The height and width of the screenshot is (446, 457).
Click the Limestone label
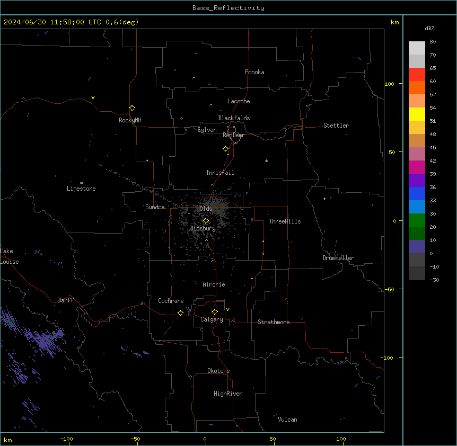tap(81, 189)
